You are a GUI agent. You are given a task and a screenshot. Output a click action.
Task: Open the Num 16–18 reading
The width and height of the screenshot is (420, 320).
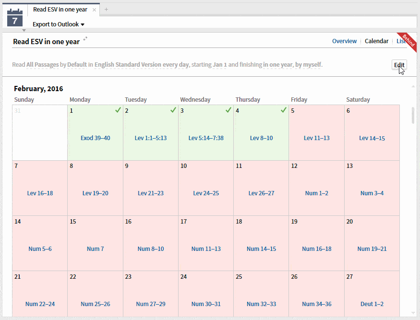317,249
